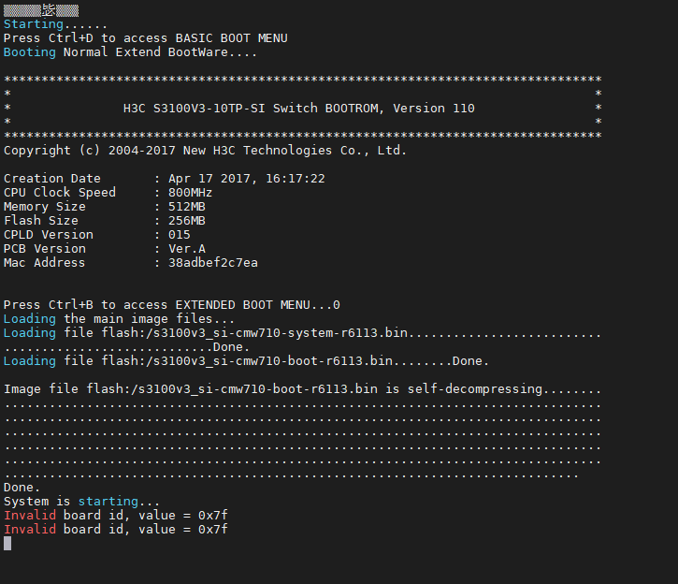
Task: Click the Mac Address value 38adbef2c7ea
Action: point(212,263)
